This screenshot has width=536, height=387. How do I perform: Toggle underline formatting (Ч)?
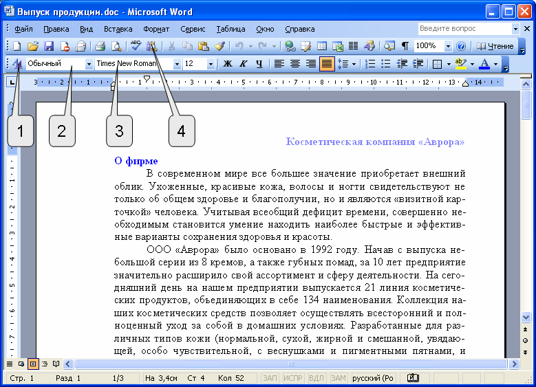(259, 63)
